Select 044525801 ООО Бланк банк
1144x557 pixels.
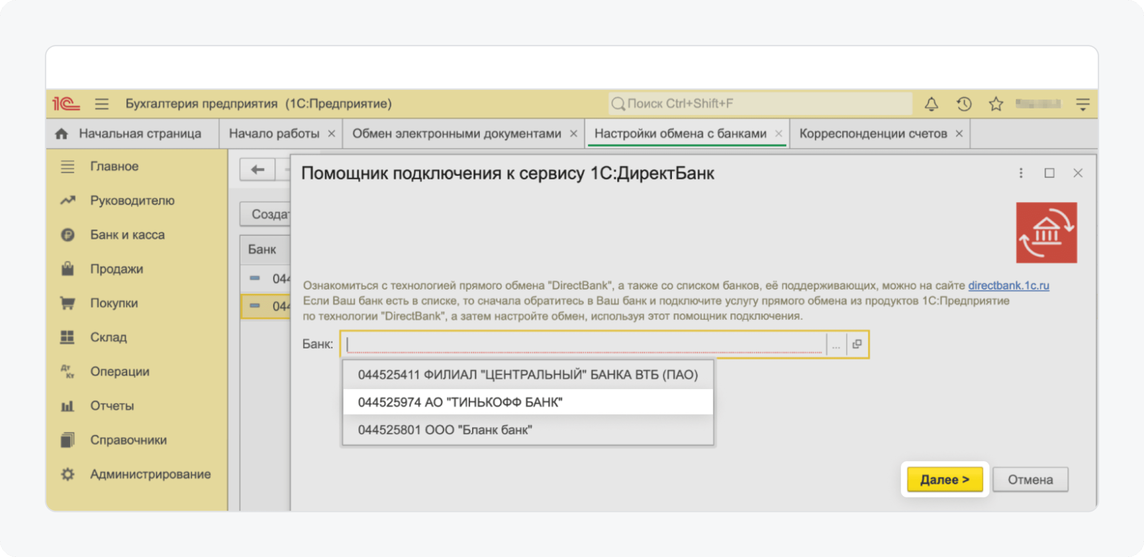coord(528,430)
